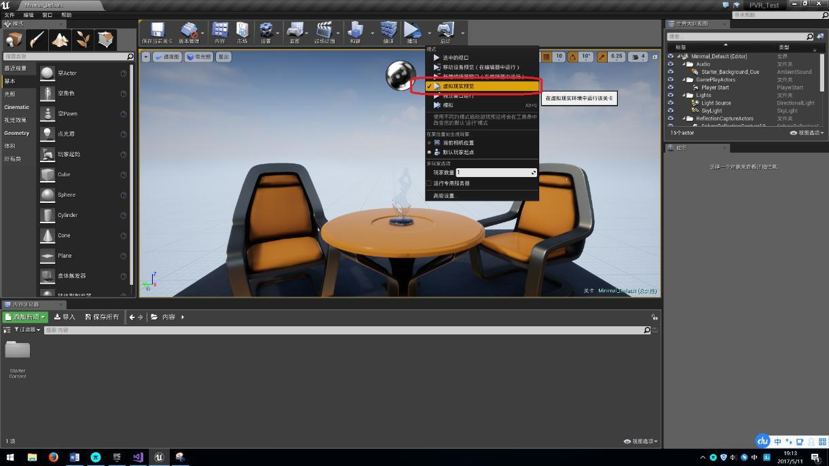Toggle scale snapping in viewport toolbar

click(602, 57)
